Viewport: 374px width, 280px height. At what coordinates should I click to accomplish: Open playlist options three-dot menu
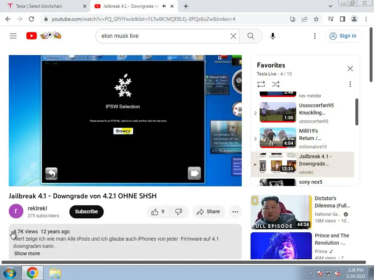(350, 84)
